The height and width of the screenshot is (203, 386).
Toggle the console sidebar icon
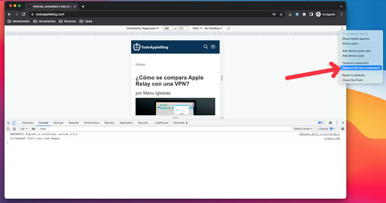tap(8, 129)
